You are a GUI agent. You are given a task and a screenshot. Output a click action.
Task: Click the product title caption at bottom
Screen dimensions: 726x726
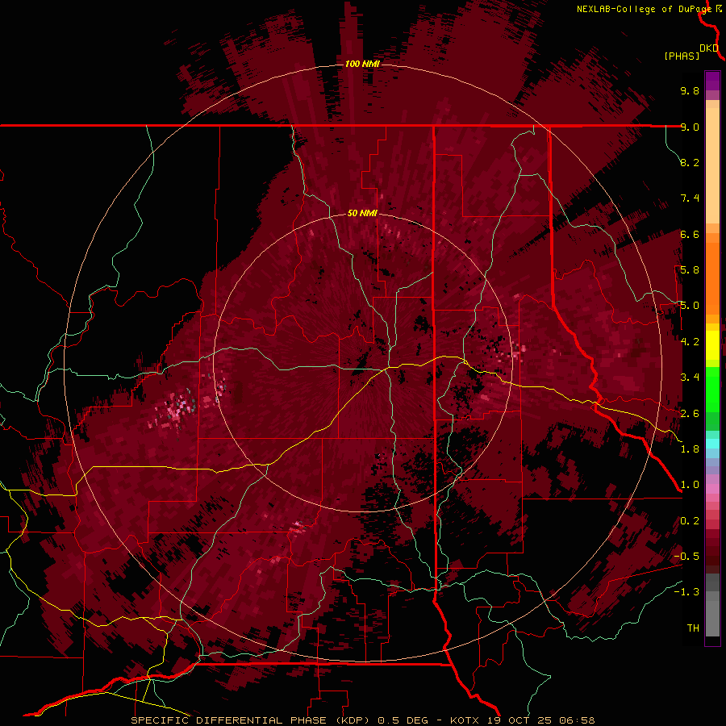(x=362, y=720)
